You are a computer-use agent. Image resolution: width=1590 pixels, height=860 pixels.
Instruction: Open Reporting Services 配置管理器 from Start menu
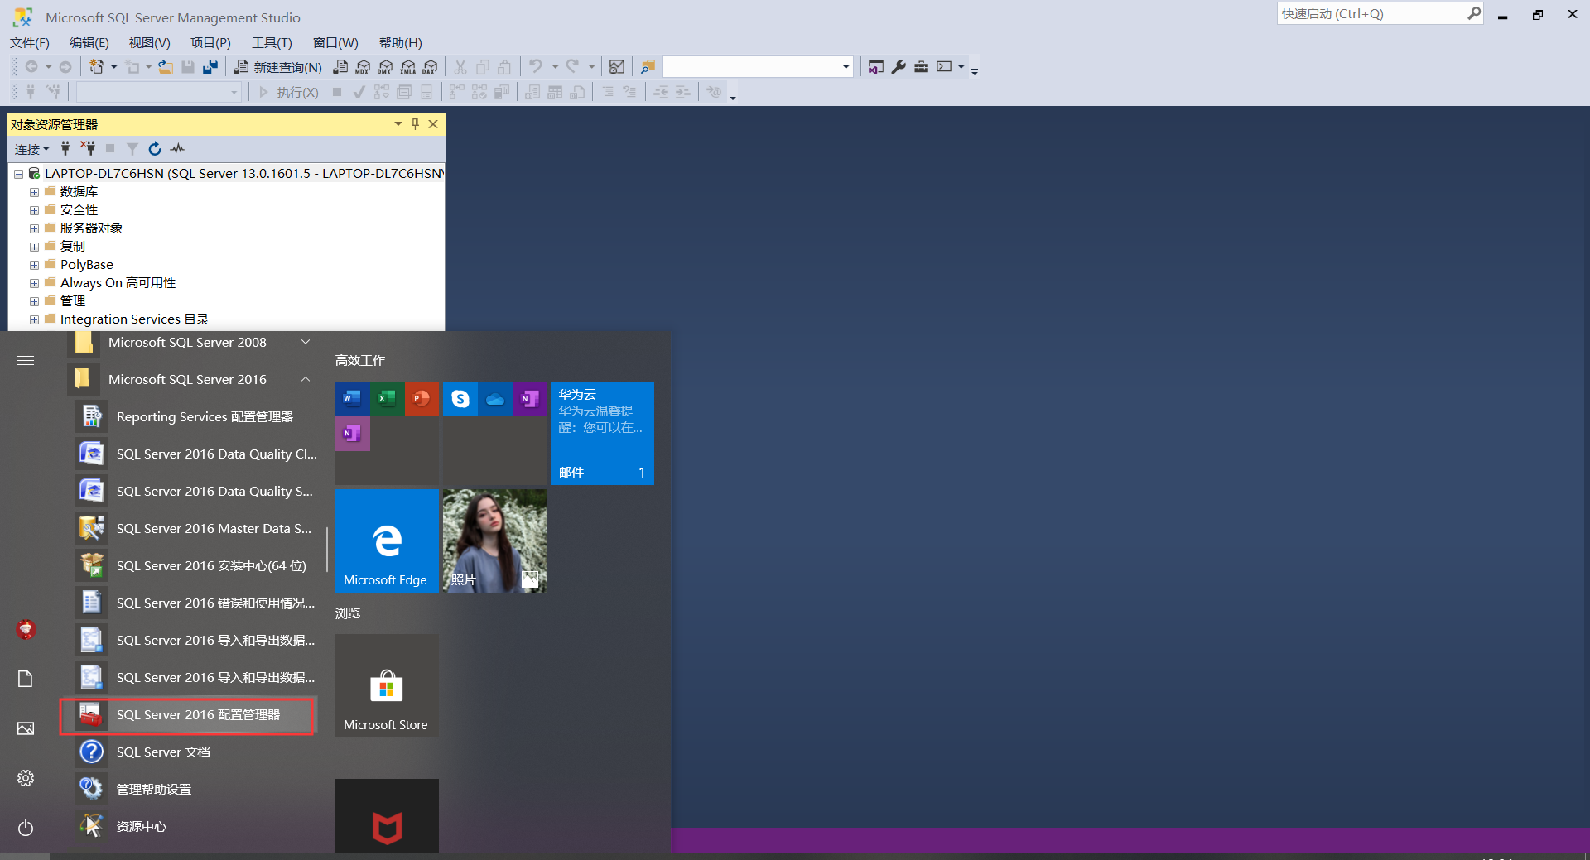pos(196,416)
